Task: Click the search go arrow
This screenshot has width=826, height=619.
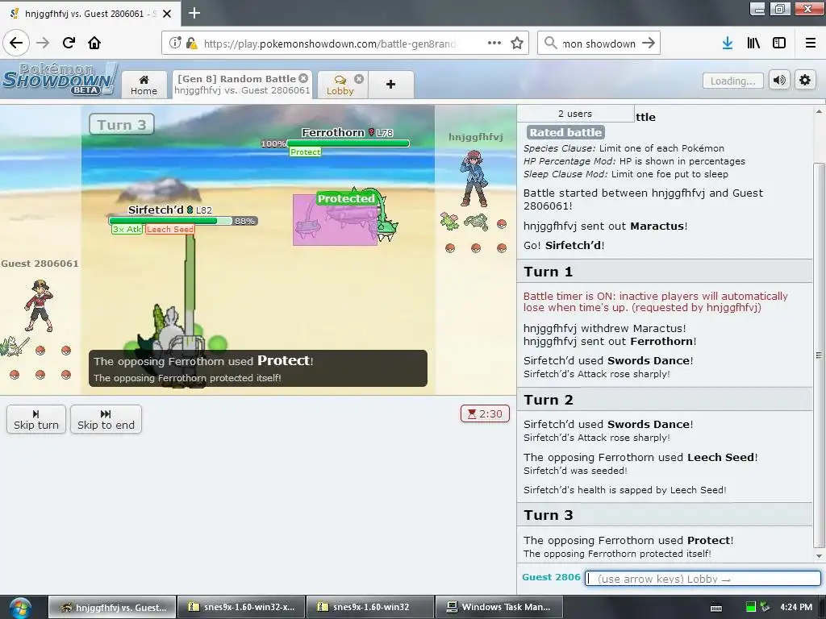Action: click(x=649, y=43)
